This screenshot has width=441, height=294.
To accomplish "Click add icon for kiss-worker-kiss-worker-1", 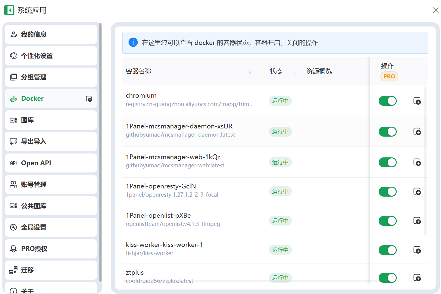I will [x=417, y=250].
